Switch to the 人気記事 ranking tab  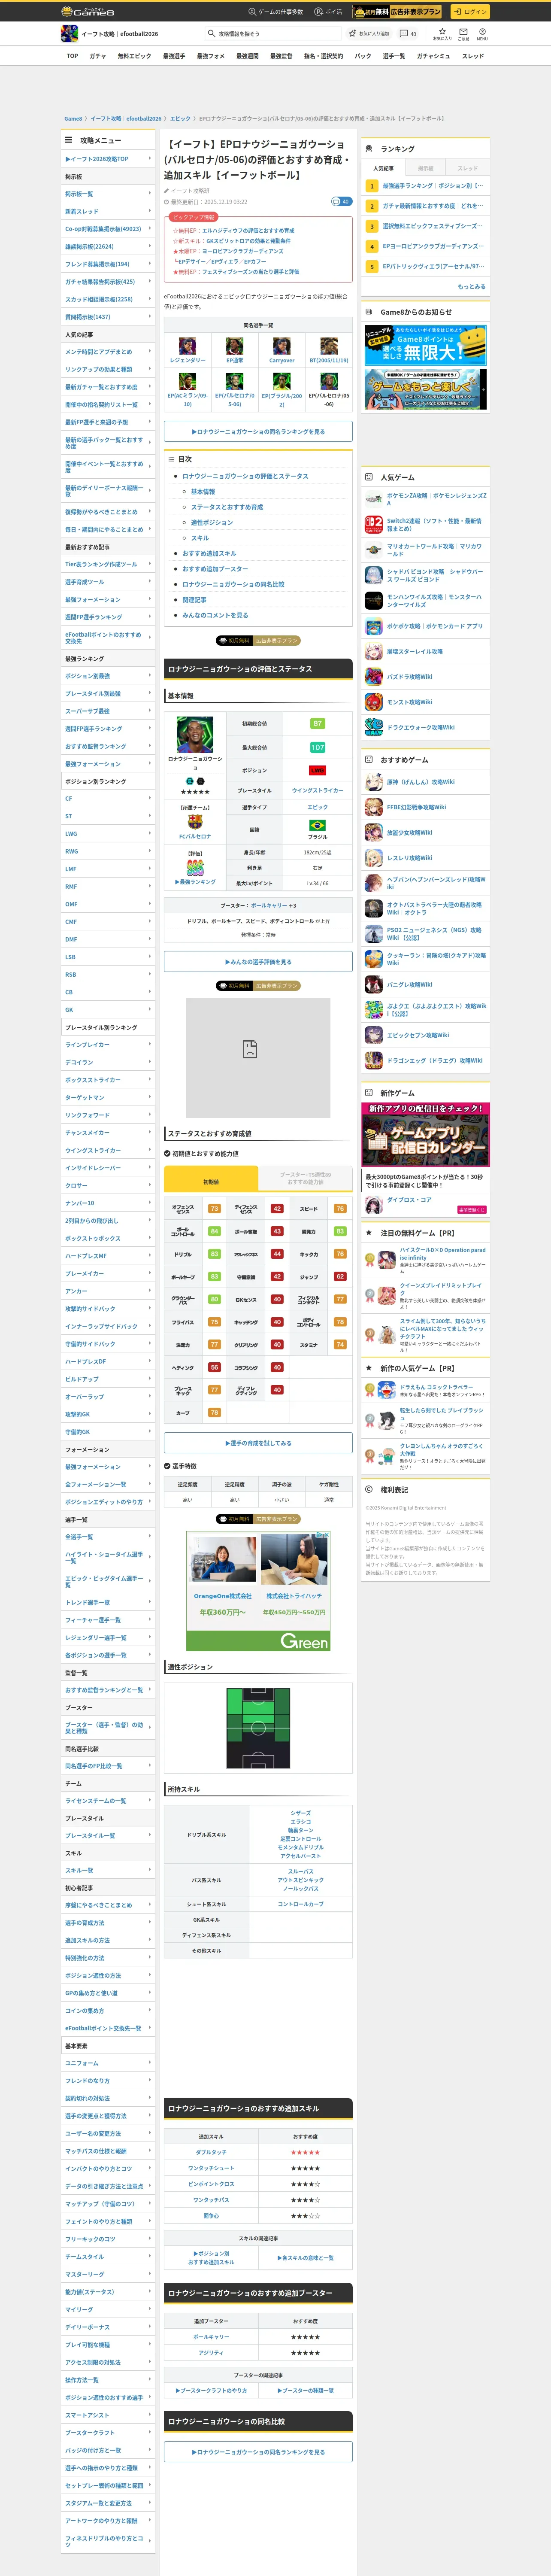click(x=383, y=168)
